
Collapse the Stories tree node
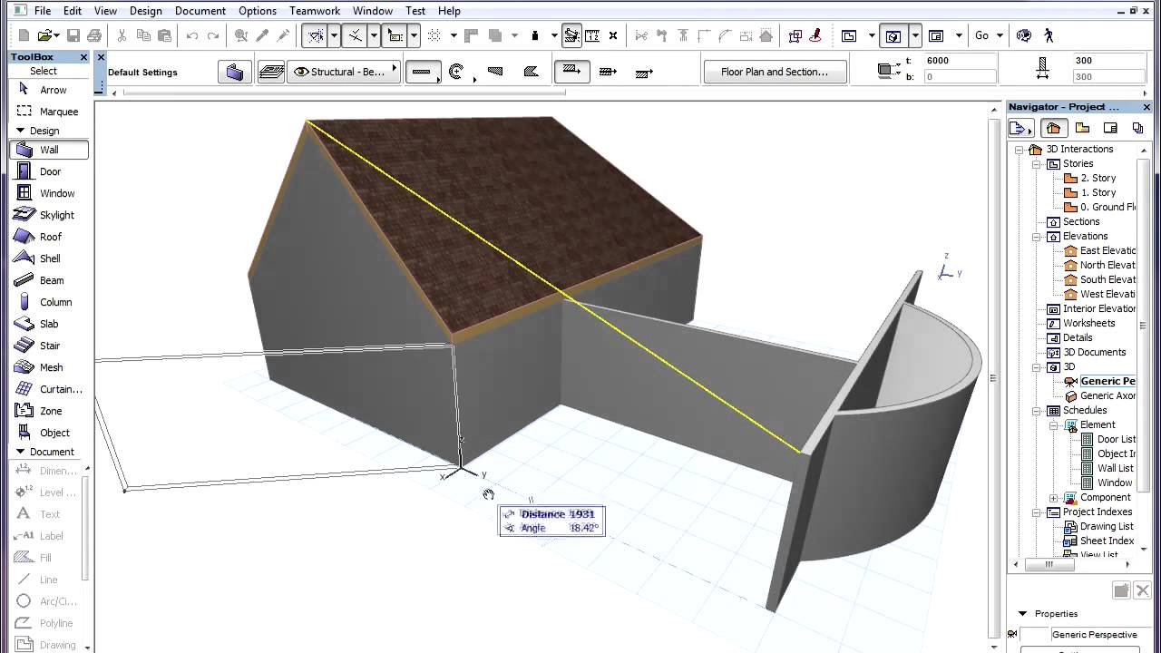coord(1036,164)
